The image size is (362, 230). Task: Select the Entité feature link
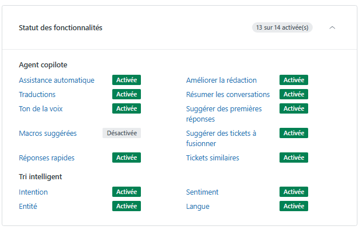point(28,207)
